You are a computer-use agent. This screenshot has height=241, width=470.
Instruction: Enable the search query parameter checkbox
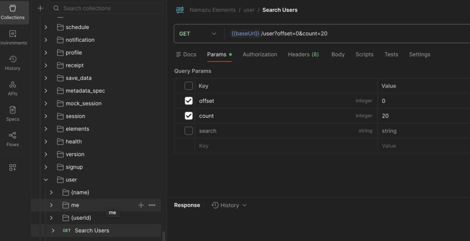tap(189, 131)
